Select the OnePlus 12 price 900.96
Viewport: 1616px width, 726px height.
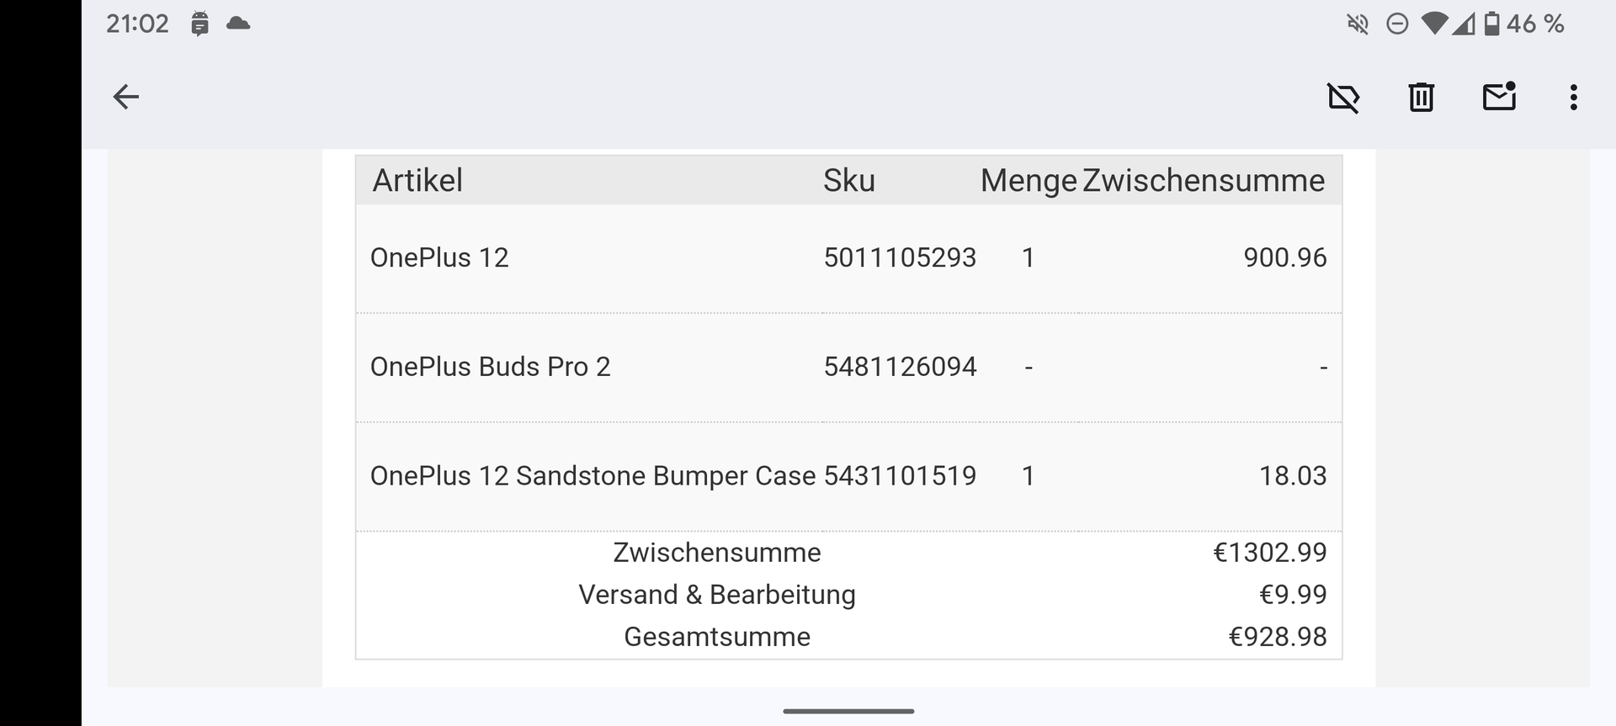[1284, 257]
